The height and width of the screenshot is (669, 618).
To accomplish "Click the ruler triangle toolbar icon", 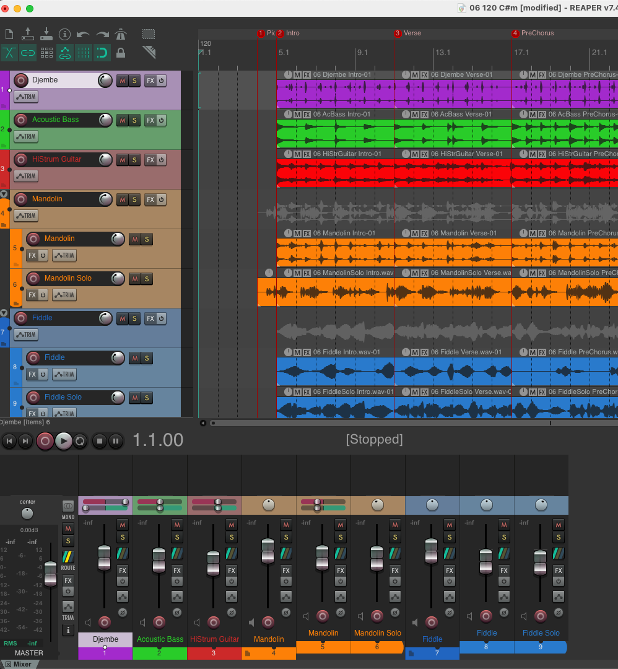I will click(149, 53).
